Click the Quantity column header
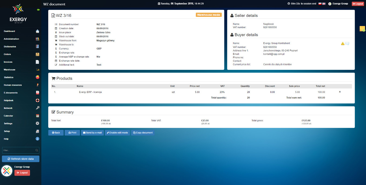Image resolution: width=366 pixels, height=185 pixels. pos(245,86)
